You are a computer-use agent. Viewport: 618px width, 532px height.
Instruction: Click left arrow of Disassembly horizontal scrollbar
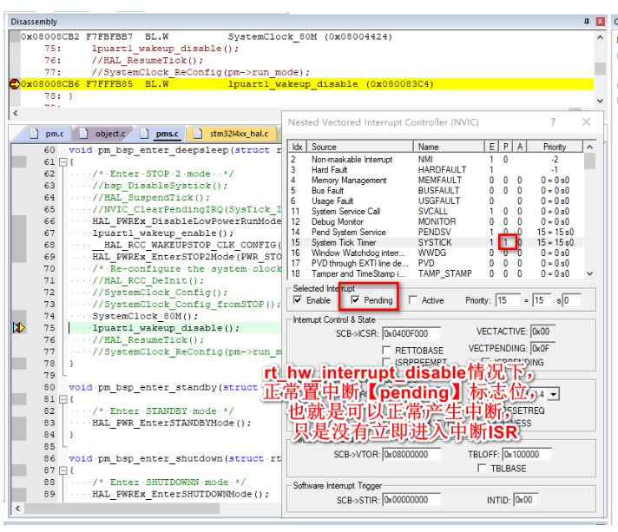pos(16,113)
